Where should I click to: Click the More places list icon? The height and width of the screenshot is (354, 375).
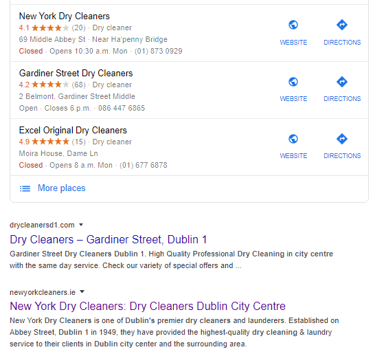click(25, 188)
